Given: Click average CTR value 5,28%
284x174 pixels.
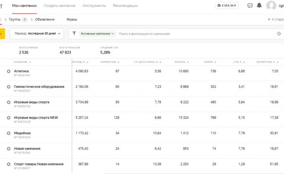Looking at the screenshot, I should point(105,52).
